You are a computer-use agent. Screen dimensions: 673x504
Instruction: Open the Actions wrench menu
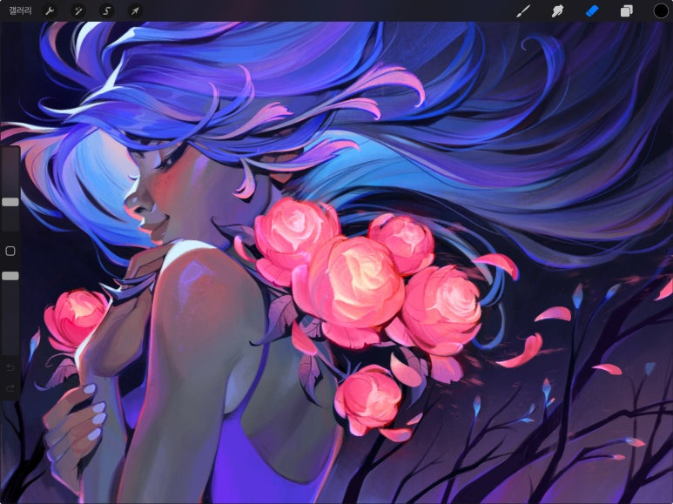[x=50, y=10]
